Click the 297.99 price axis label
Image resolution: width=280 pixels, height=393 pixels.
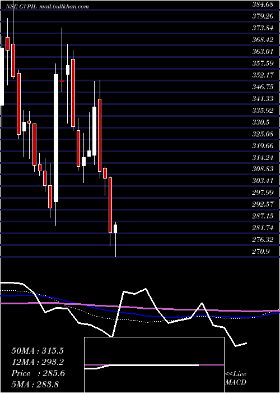click(263, 193)
